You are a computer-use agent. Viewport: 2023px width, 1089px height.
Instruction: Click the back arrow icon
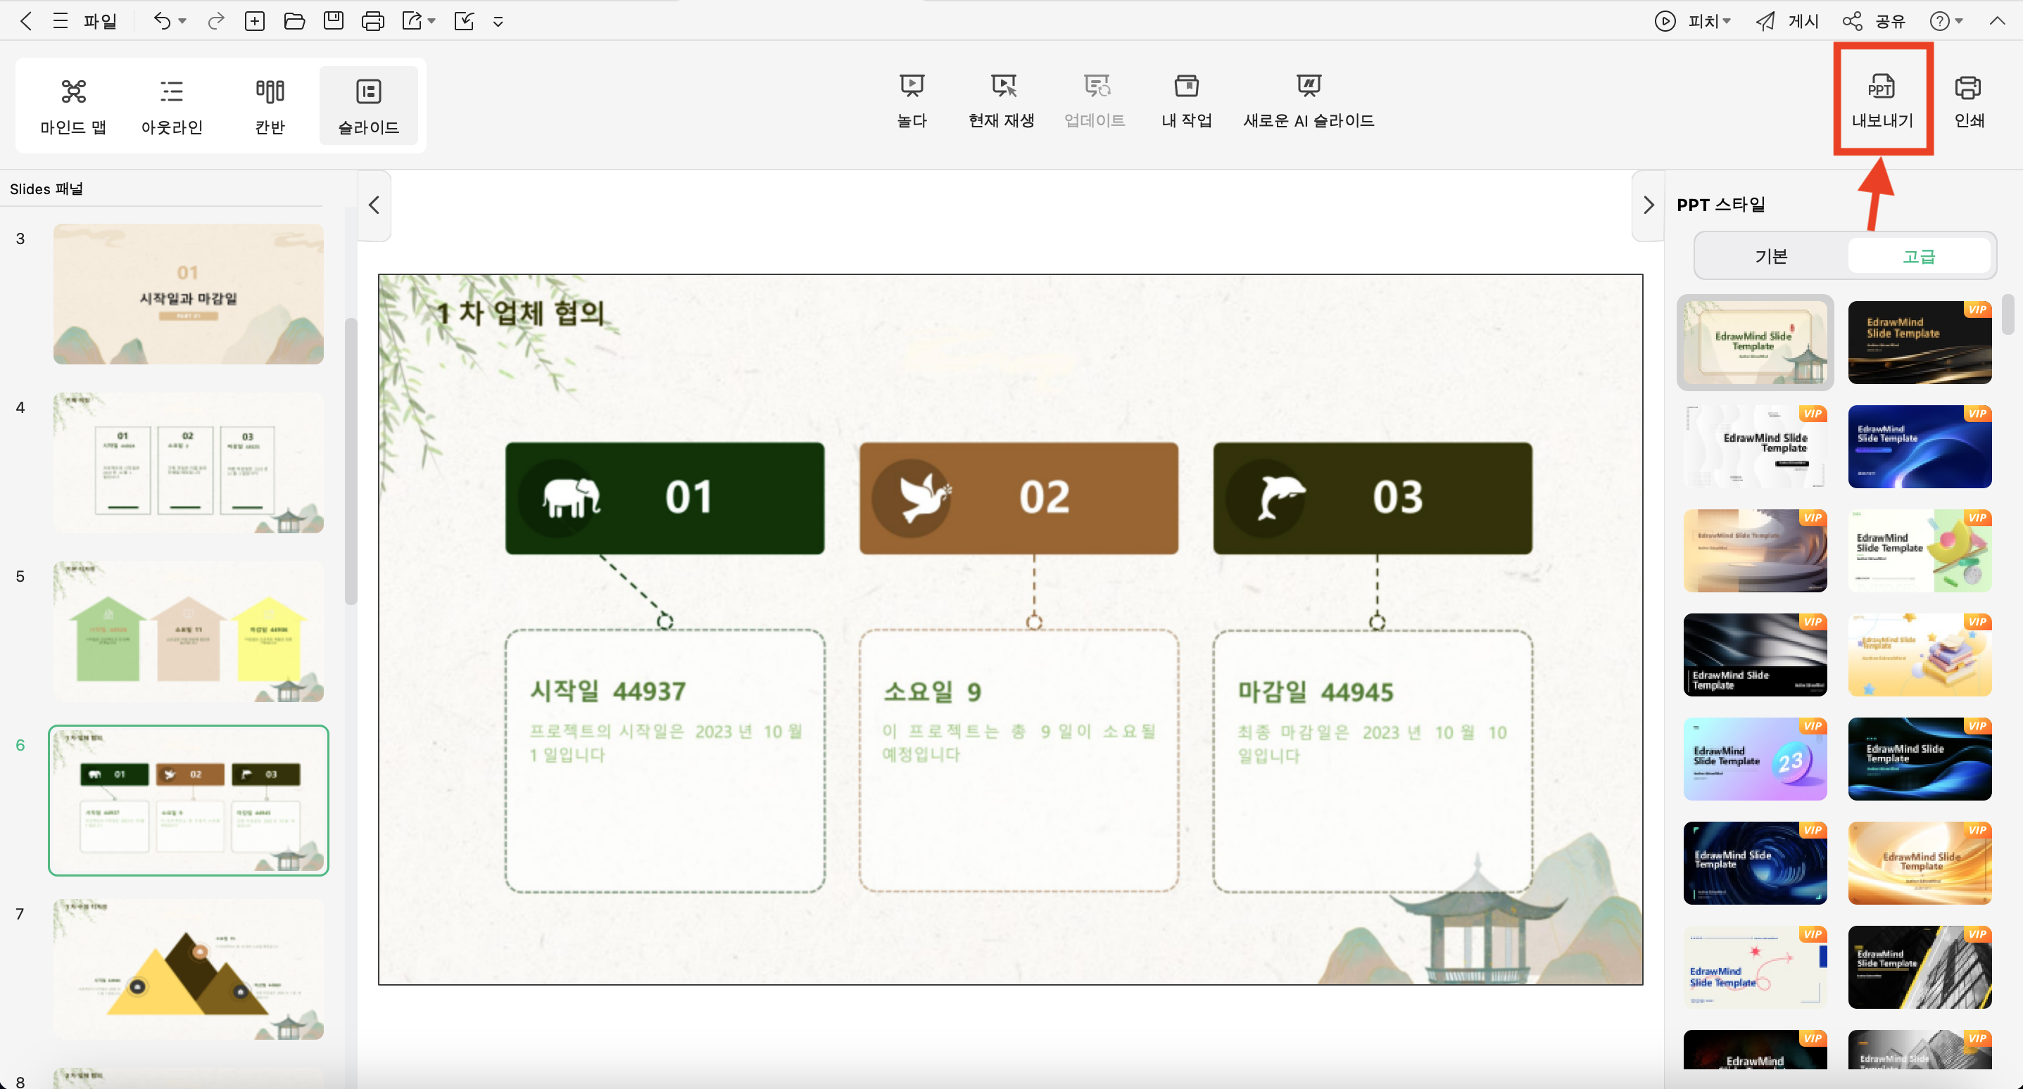pyautogui.click(x=26, y=21)
